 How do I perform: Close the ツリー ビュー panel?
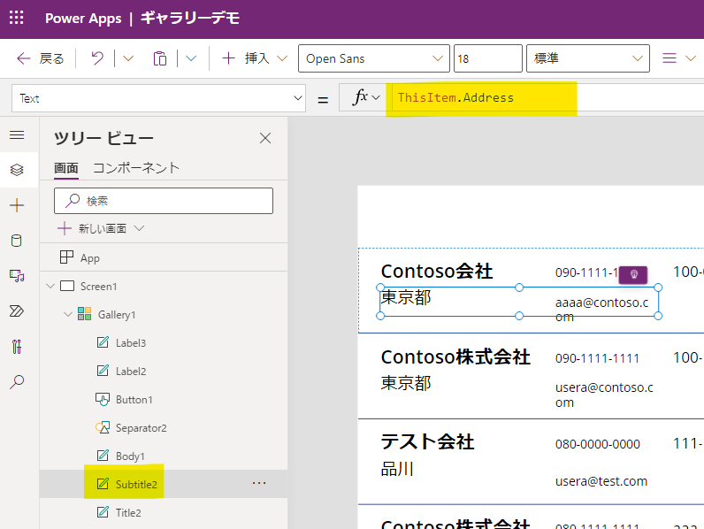[265, 138]
